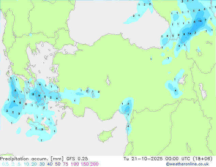
Task: Click the 30 value in the color legend
Action: click(x=42, y=164)
